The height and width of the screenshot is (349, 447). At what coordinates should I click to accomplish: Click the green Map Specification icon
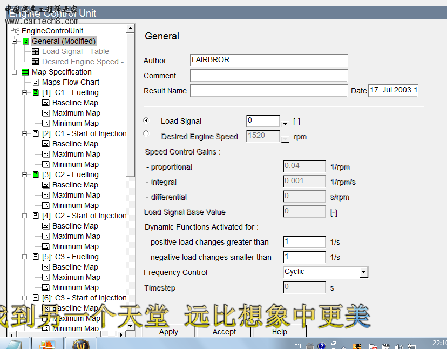point(25,72)
